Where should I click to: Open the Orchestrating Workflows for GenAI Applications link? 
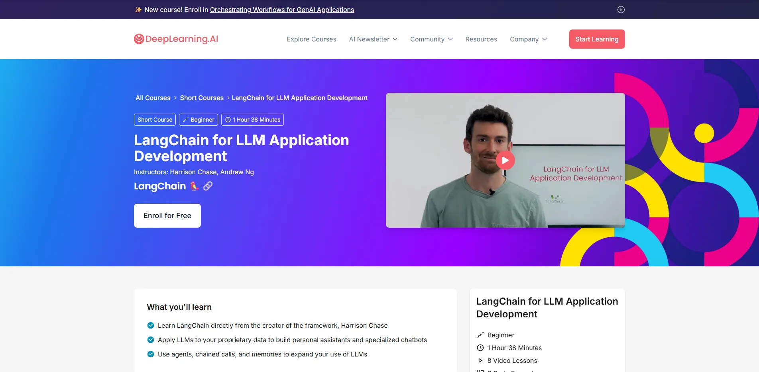(282, 10)
